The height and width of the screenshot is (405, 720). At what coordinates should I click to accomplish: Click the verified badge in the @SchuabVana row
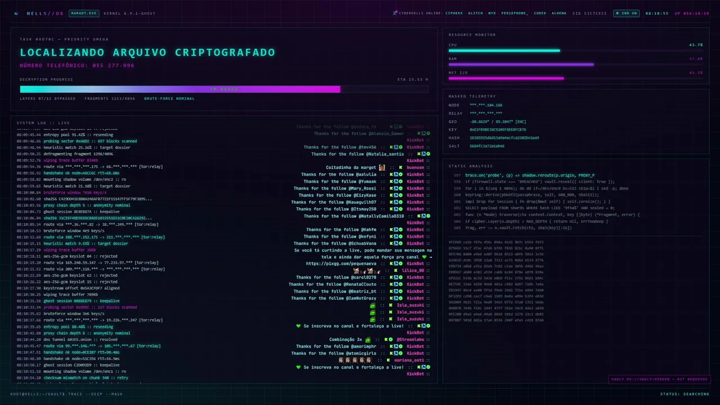point(400,244)
